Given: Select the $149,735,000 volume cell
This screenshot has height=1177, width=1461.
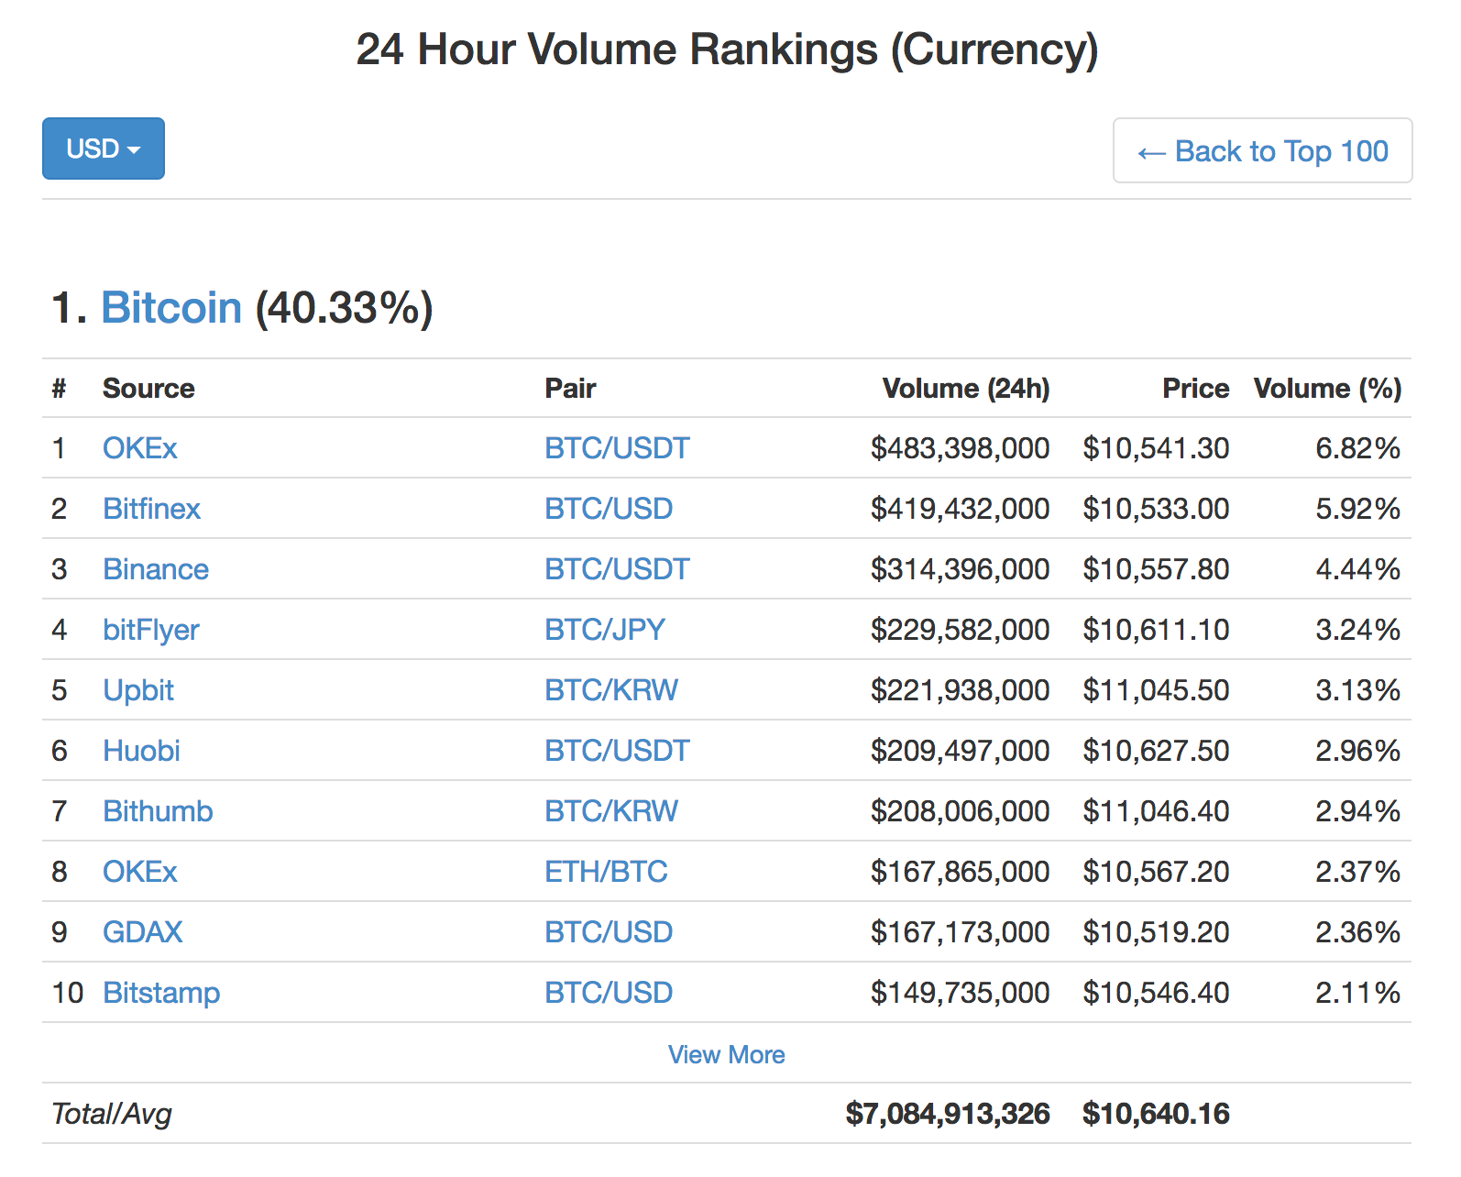Looking at the screenshot, I should click(961, 993).
